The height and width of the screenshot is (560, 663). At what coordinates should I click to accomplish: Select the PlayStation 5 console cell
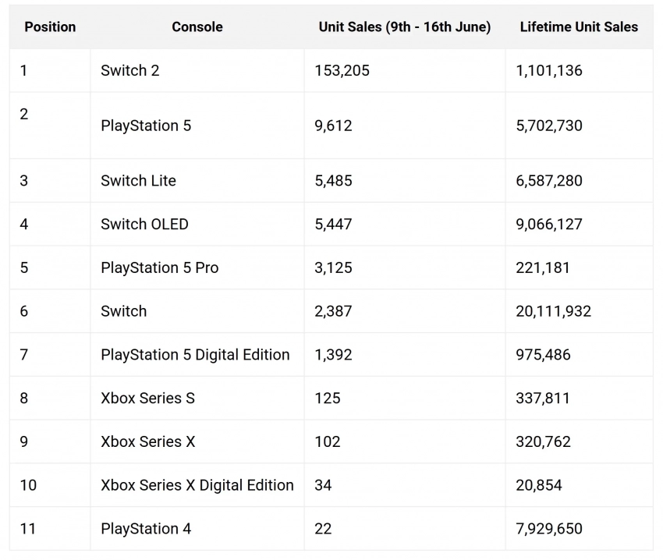pos(146,126)
